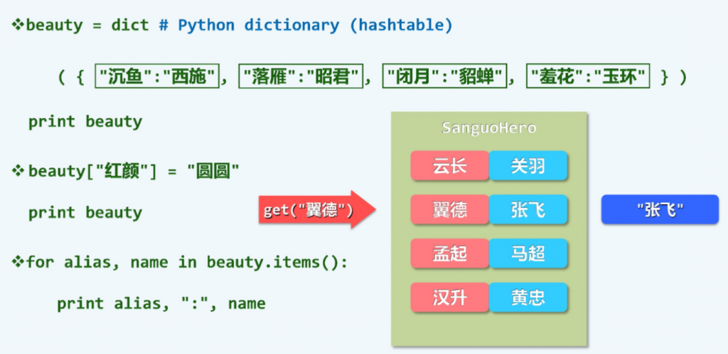Click the blue 黄忠 value box
This screenshot has width=728, height=354.
pyautogui.click(x=528, y=297)
